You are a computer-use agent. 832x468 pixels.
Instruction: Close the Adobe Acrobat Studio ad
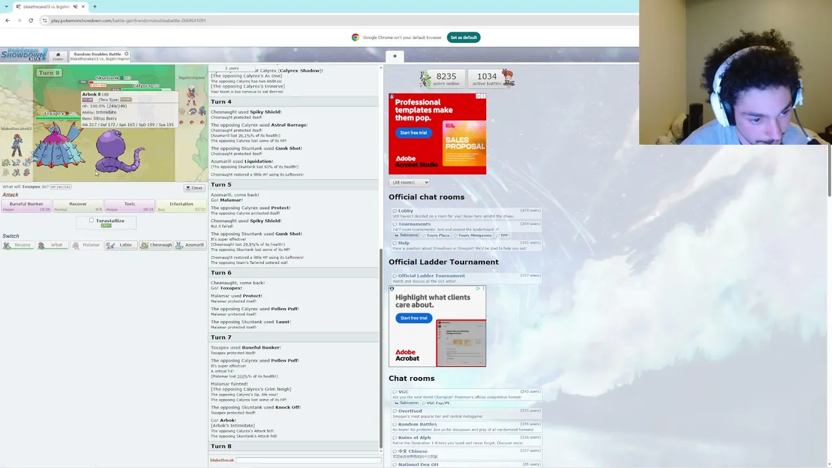pos(483,96)
